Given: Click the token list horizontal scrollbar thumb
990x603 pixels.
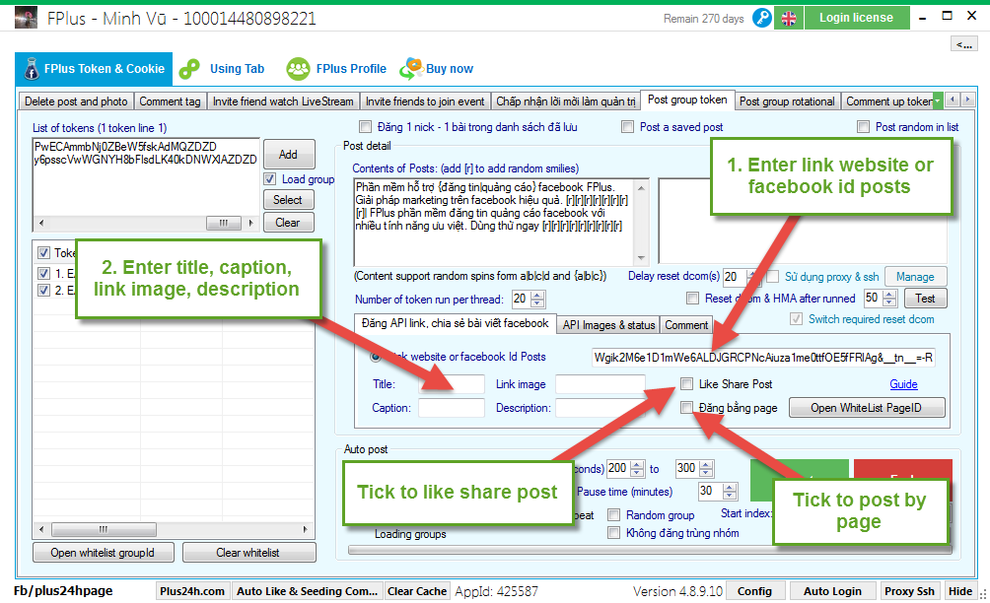Looking at the screenshot, I should [224, 223].
